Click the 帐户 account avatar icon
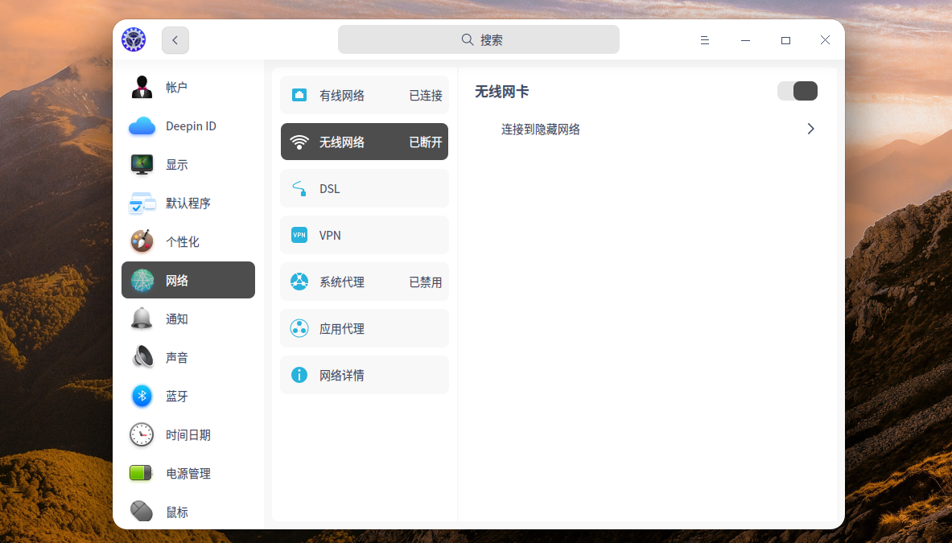 point(142,88)
